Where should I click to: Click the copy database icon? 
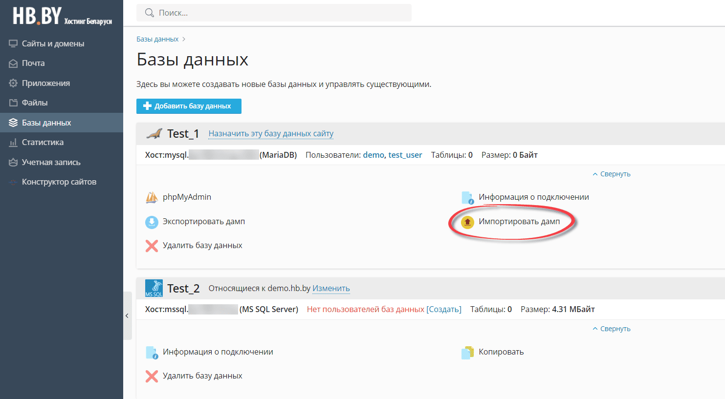pos(467,352)
